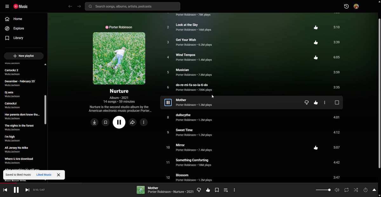This screenshot has height=197, width=381.
Task: Toggle like on Get Your Wish
Action: (x=316, y=42)
